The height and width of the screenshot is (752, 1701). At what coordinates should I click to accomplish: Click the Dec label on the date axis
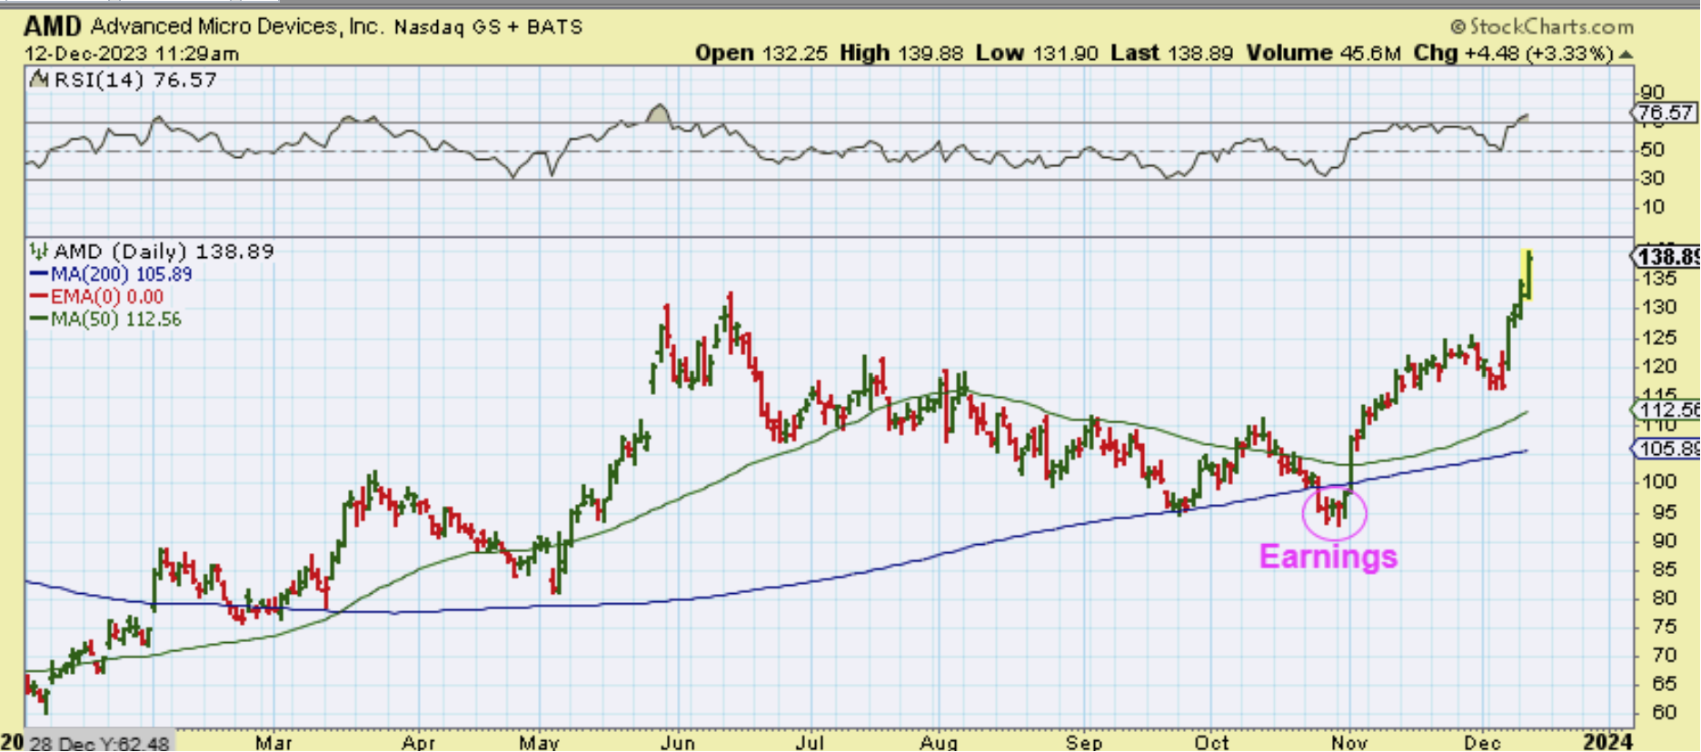(1483, 743)
